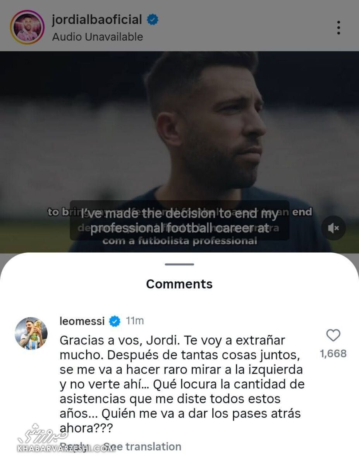Unmute the video with the speaker icon
The height and width of the screenshot is (465, 359).
[333, 228]
